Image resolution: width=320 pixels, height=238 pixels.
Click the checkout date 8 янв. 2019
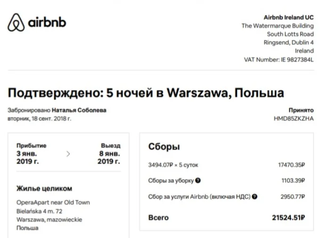[x=109, y=157]
